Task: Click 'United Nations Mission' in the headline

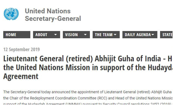Action: (x=53, y=67)
